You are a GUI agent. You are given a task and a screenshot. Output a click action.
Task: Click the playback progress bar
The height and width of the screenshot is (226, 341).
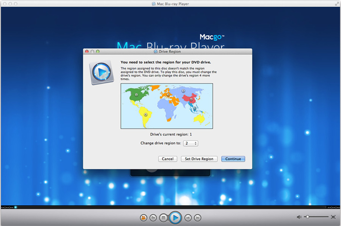pyautogui.click(x=170, y=207)
